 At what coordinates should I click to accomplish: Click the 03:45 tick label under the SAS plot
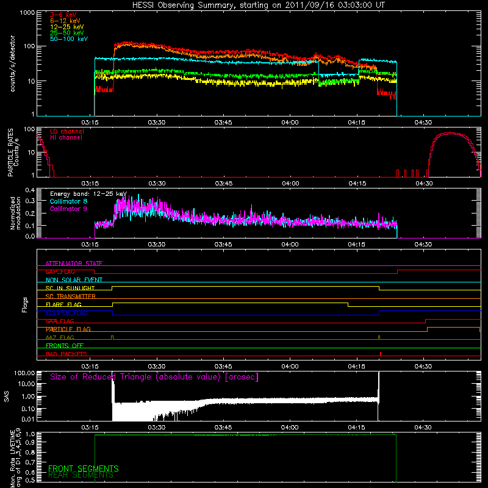[223, 428]
